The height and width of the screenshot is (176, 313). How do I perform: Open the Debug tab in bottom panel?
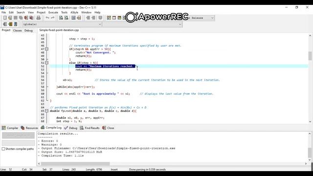pos(70,128)
